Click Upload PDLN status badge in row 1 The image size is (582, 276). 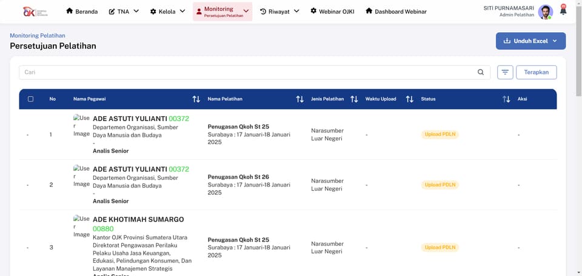point(440,134)
